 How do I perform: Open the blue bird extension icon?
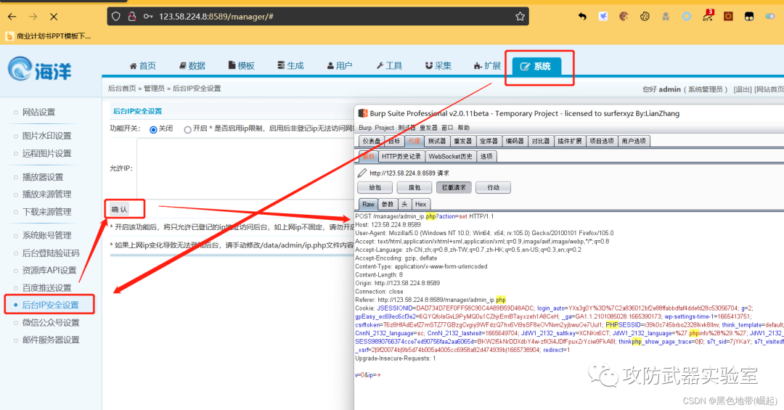click(603, 17)
